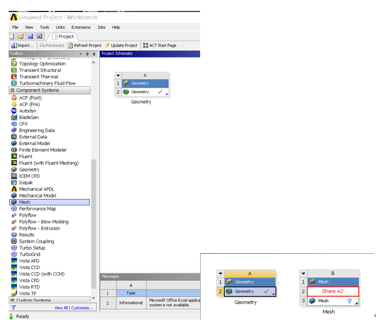Click the New project icon
Image resolution: width=376 pixels, height=320 pixels.
12,36
